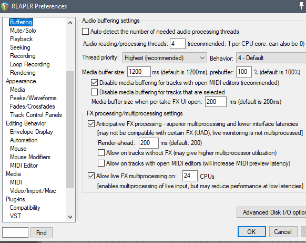Enable allow on tracks with open MIDI editors

click(x=101, y=163)
